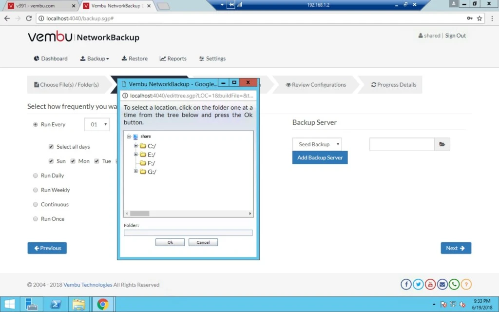Expand the C:/ folder in the tree
Viewport: 499px width, 312px height.
click(x=136, y=145)
